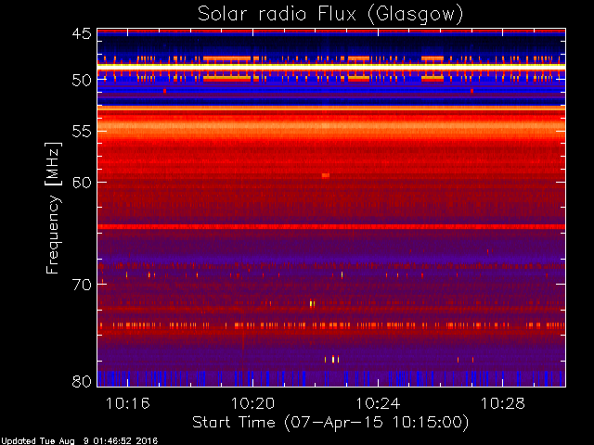Image resolution: width=594 pixels, height=445 pixels.
Task: Click the red dot near 51 MHz at 10:17
Action: pos(164,91)
